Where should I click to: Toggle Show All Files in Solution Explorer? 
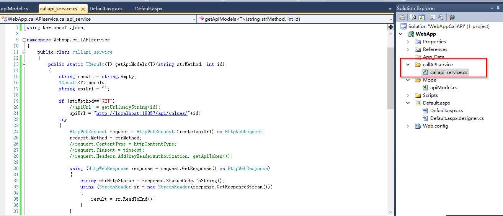[x=413, y=17]
